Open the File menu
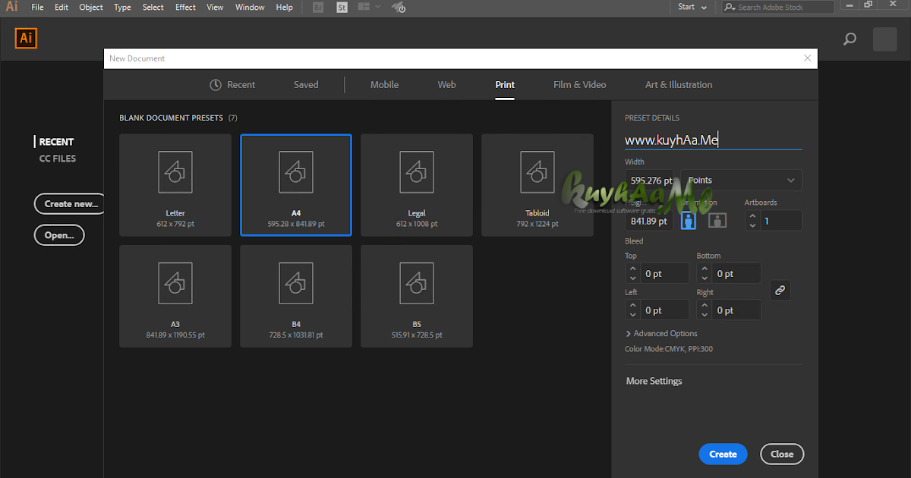This screenshot has width=911, height=478. click(37, 8)
